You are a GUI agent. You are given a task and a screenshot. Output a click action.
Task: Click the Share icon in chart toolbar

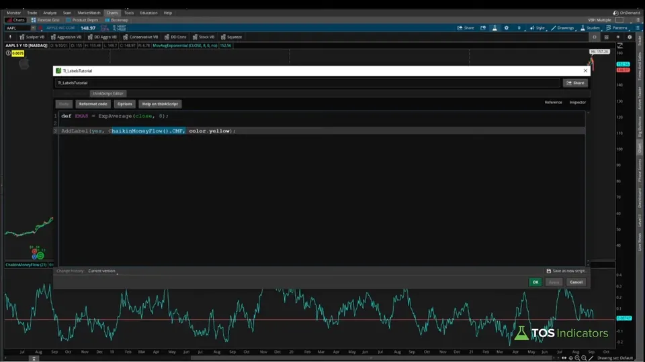[x=466, y=28]
